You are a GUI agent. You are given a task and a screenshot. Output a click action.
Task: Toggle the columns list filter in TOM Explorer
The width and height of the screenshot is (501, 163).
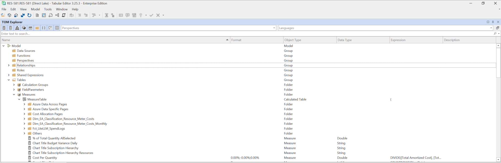click(10, 28)
